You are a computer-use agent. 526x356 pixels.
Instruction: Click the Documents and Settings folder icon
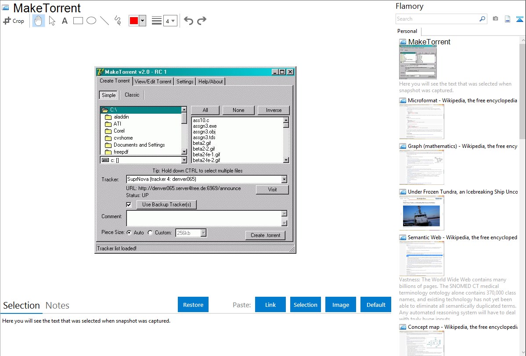pyautogui.click(x=108, y=145)
